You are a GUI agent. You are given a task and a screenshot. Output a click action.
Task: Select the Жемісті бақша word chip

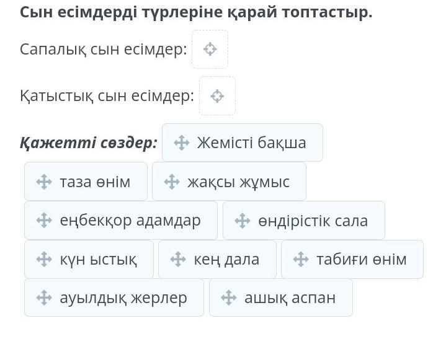tap(243, 143)
